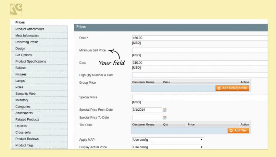Click the Group Price 'Customer Group' column header
The height and width of the screenshot is (157, 276).
pyautogui.click(x=146, y=82)
